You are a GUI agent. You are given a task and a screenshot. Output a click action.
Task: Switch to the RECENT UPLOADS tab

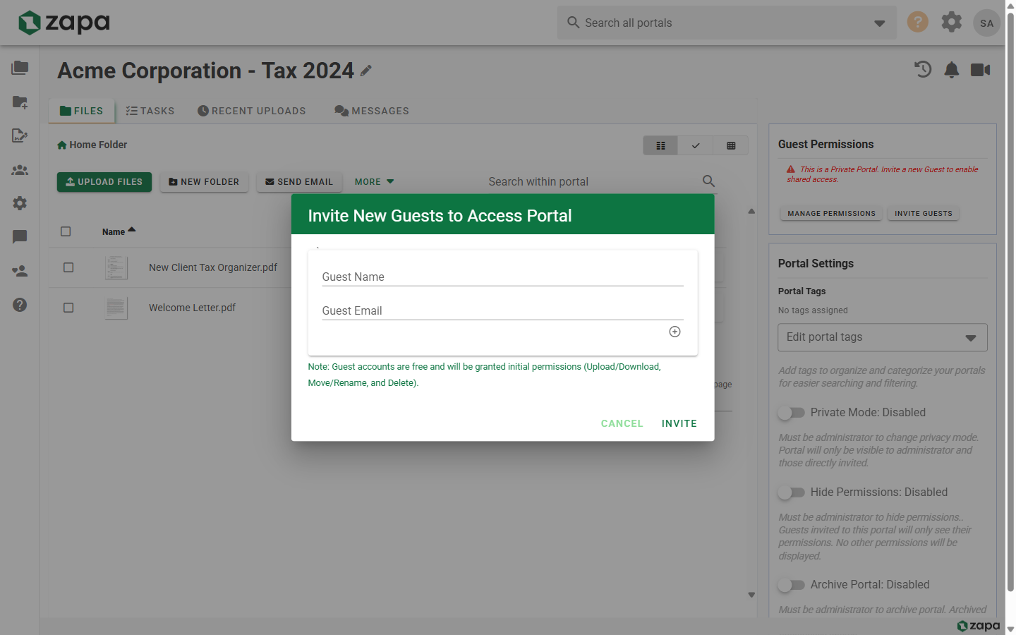coord(252,111)
